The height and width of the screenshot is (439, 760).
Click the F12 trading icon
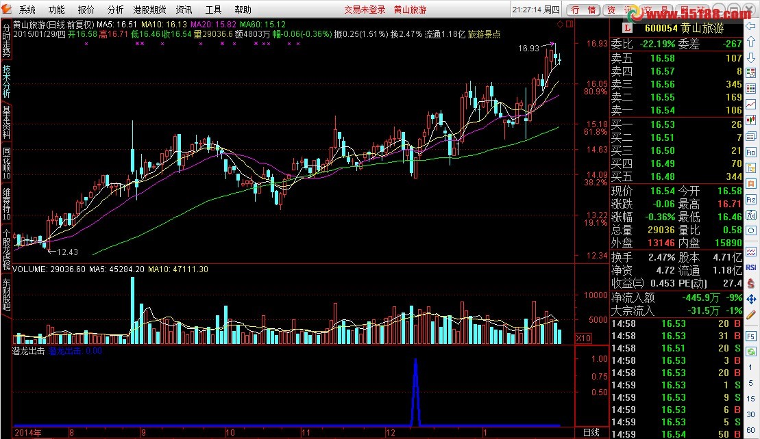(751, 199)
